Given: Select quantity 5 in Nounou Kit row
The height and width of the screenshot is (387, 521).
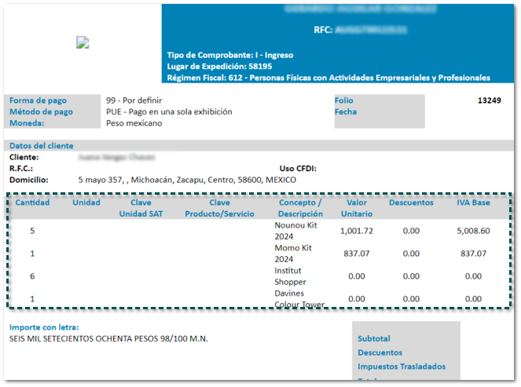Looking at the screenshot, I should coord(32,231).
